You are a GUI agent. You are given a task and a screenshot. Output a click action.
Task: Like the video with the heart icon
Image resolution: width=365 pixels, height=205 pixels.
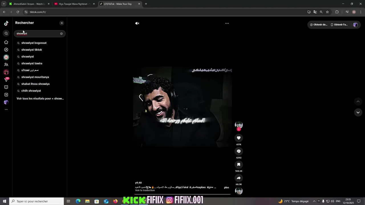[239, 138]
